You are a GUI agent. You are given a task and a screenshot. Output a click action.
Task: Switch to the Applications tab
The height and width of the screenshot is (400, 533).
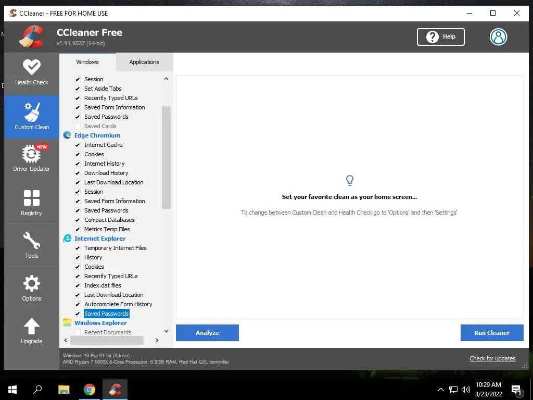coord(144,62)
